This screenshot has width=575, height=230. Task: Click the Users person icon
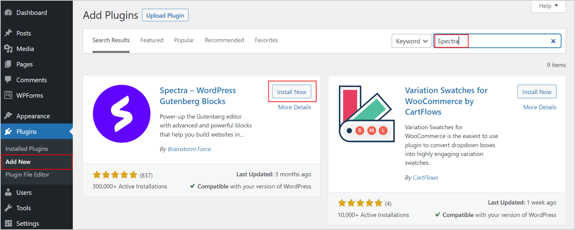(8, 192)
